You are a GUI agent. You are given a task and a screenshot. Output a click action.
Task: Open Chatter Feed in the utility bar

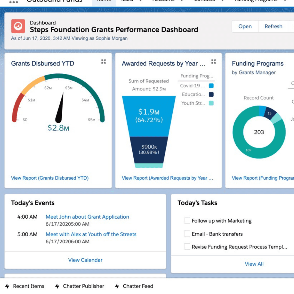click(x=134, y=286)
